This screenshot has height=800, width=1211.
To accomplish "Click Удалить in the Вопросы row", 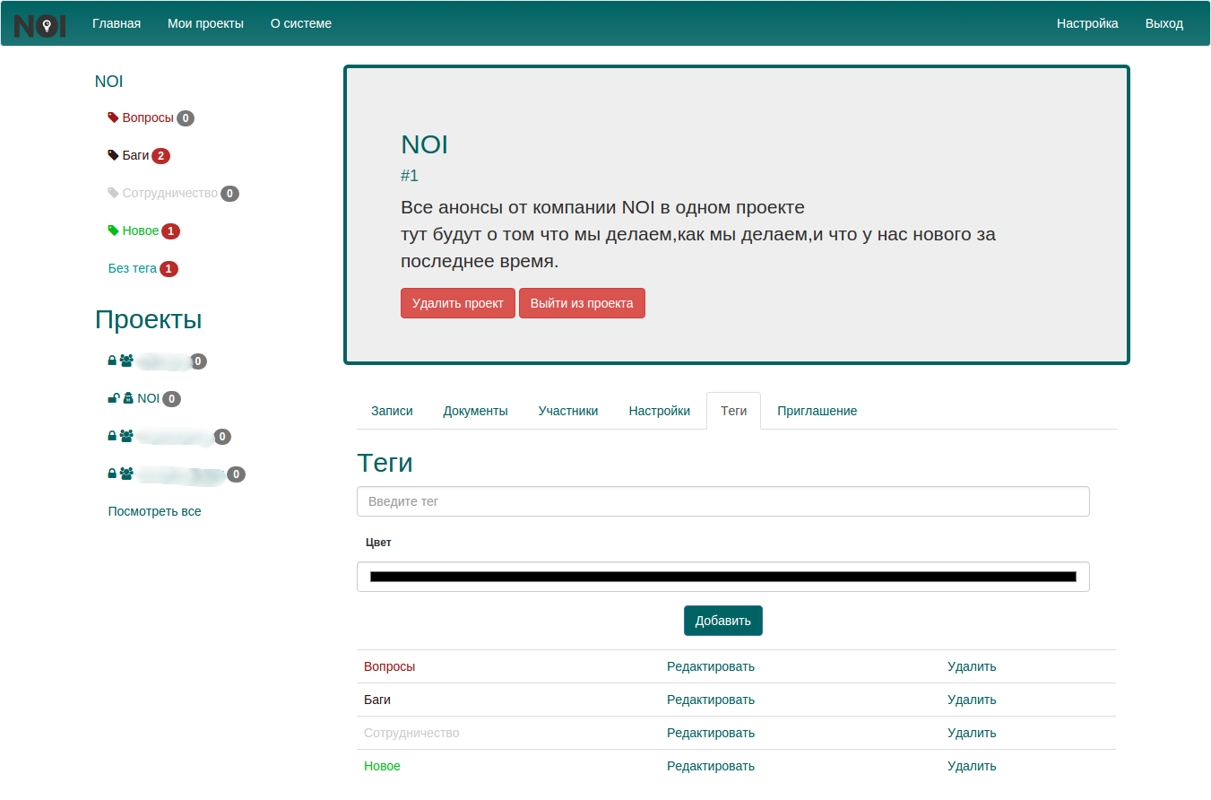I will (x=972, y=666).
